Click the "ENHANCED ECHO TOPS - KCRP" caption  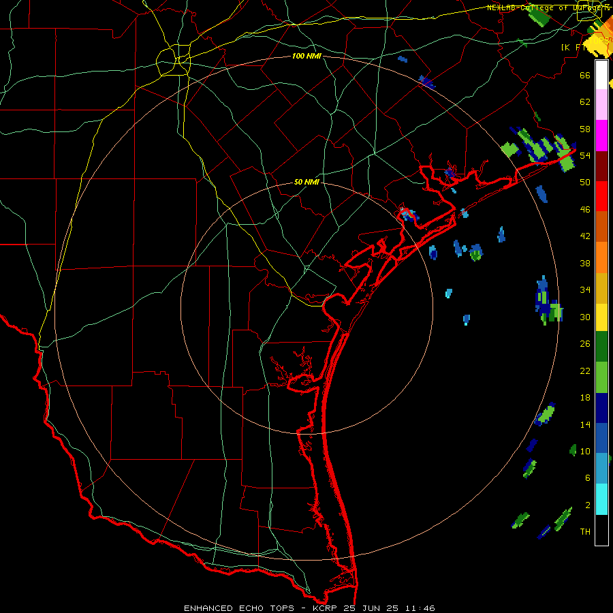click(x=261, y=608)
